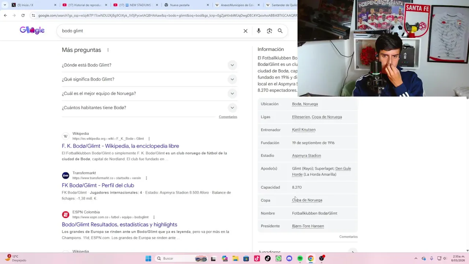Open 'F. K. Bodø/Glimt - Wikipedia' result link

point(121,146)
